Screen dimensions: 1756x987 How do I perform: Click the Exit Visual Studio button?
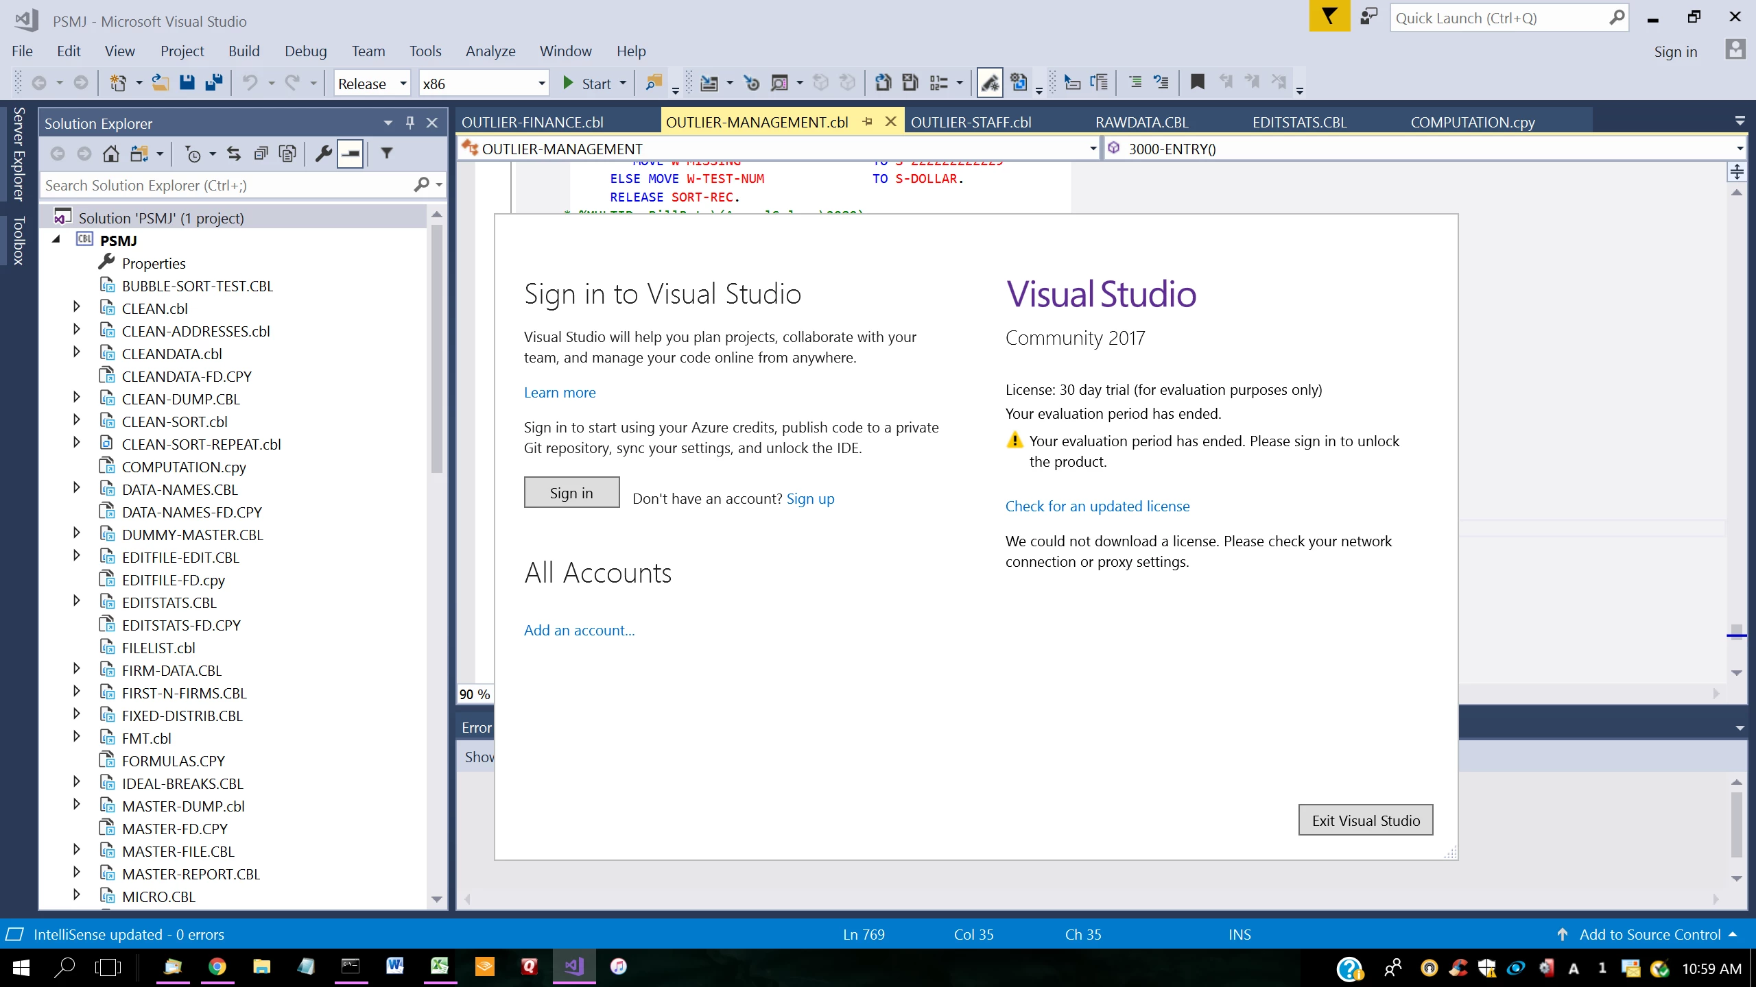[x=1365, y=820]
